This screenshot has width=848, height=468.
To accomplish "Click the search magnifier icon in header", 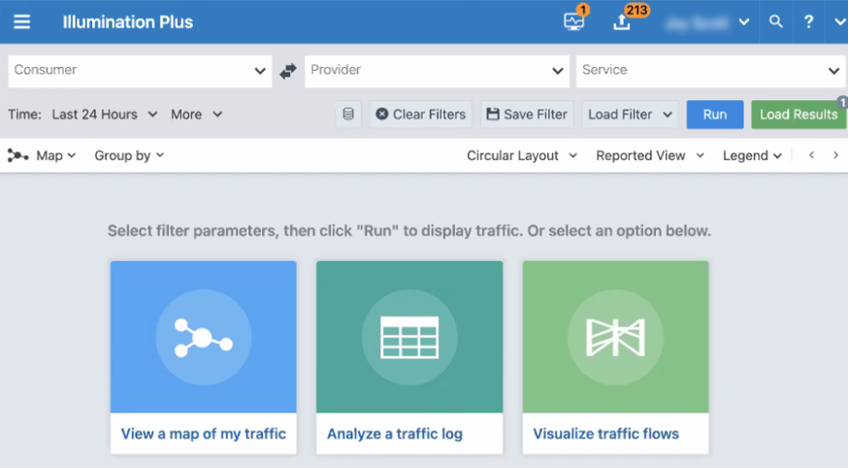I will [x=775, y=21].
